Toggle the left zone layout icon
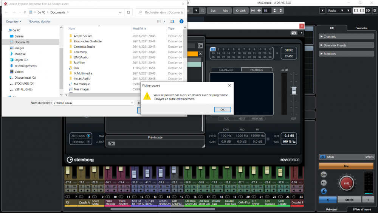This screenshot has width=378, height=213. tap(356, 11)
